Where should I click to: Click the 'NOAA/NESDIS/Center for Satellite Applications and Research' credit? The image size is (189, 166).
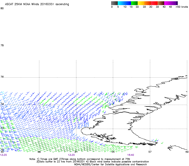click(x=110, y=164)
